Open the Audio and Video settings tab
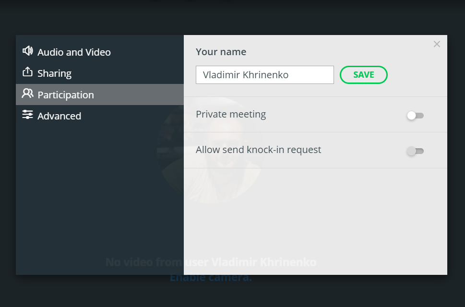Image resolution: width=465 pixels, height=307 pixels. pyautogui.click(x=100, y=52)
